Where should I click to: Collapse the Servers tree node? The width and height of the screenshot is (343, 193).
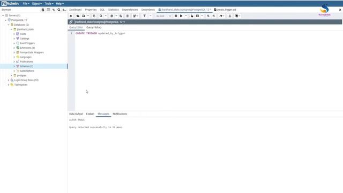point(3,16)
